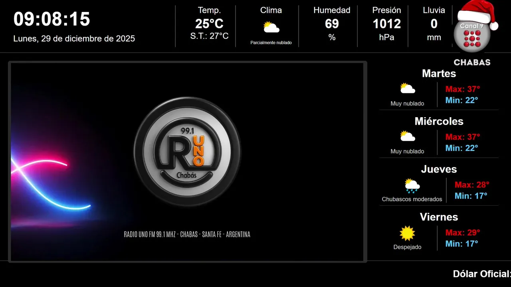Click the date Lunes, 29 de diciembre
Screen dimensions: 511x287
pos(74,39)
